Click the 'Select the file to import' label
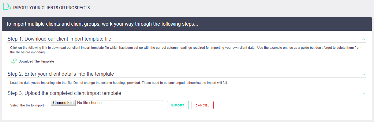The width and height of the screenshot is (374, 122). [x=27, y=106]
